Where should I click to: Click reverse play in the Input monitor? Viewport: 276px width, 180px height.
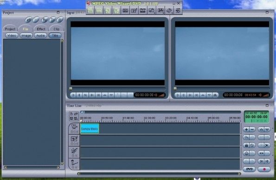79,95
